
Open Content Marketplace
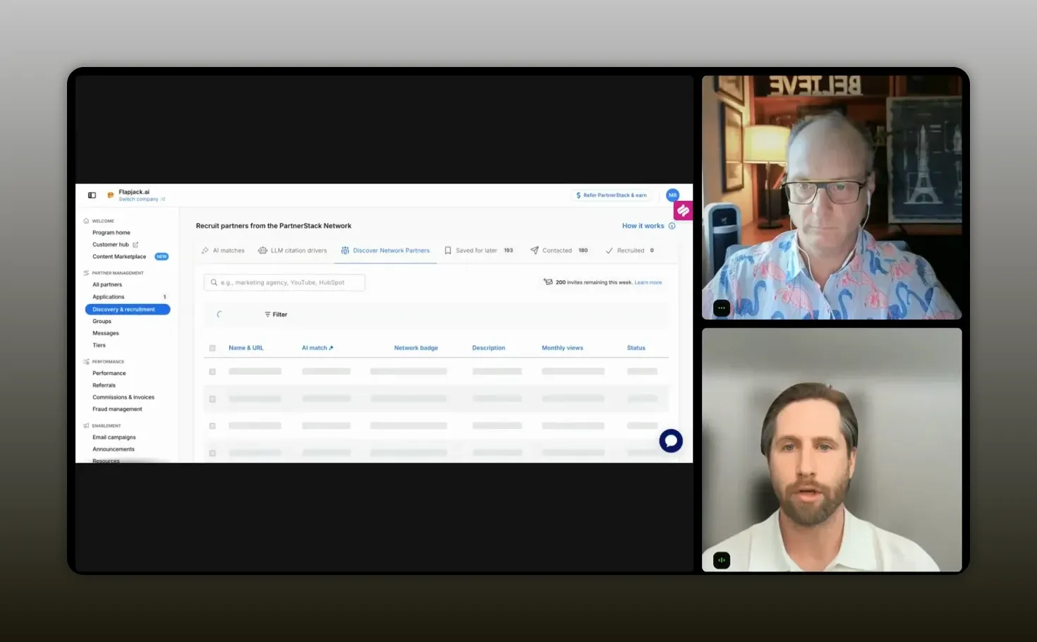(x=119, y=257)
